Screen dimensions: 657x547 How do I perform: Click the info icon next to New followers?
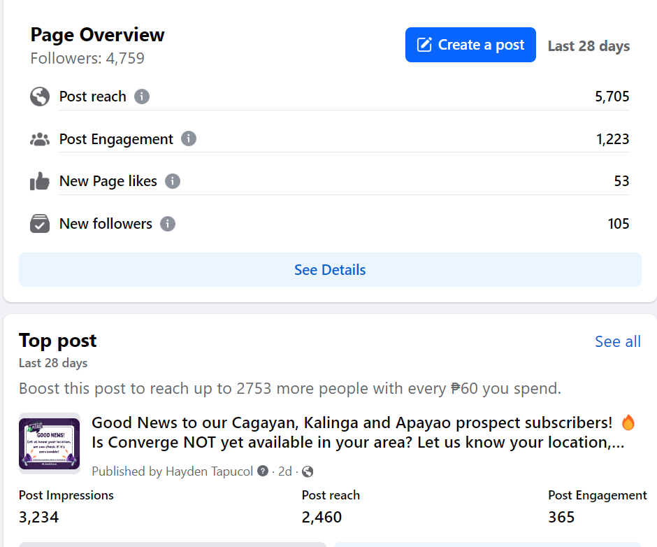[168, 224]
